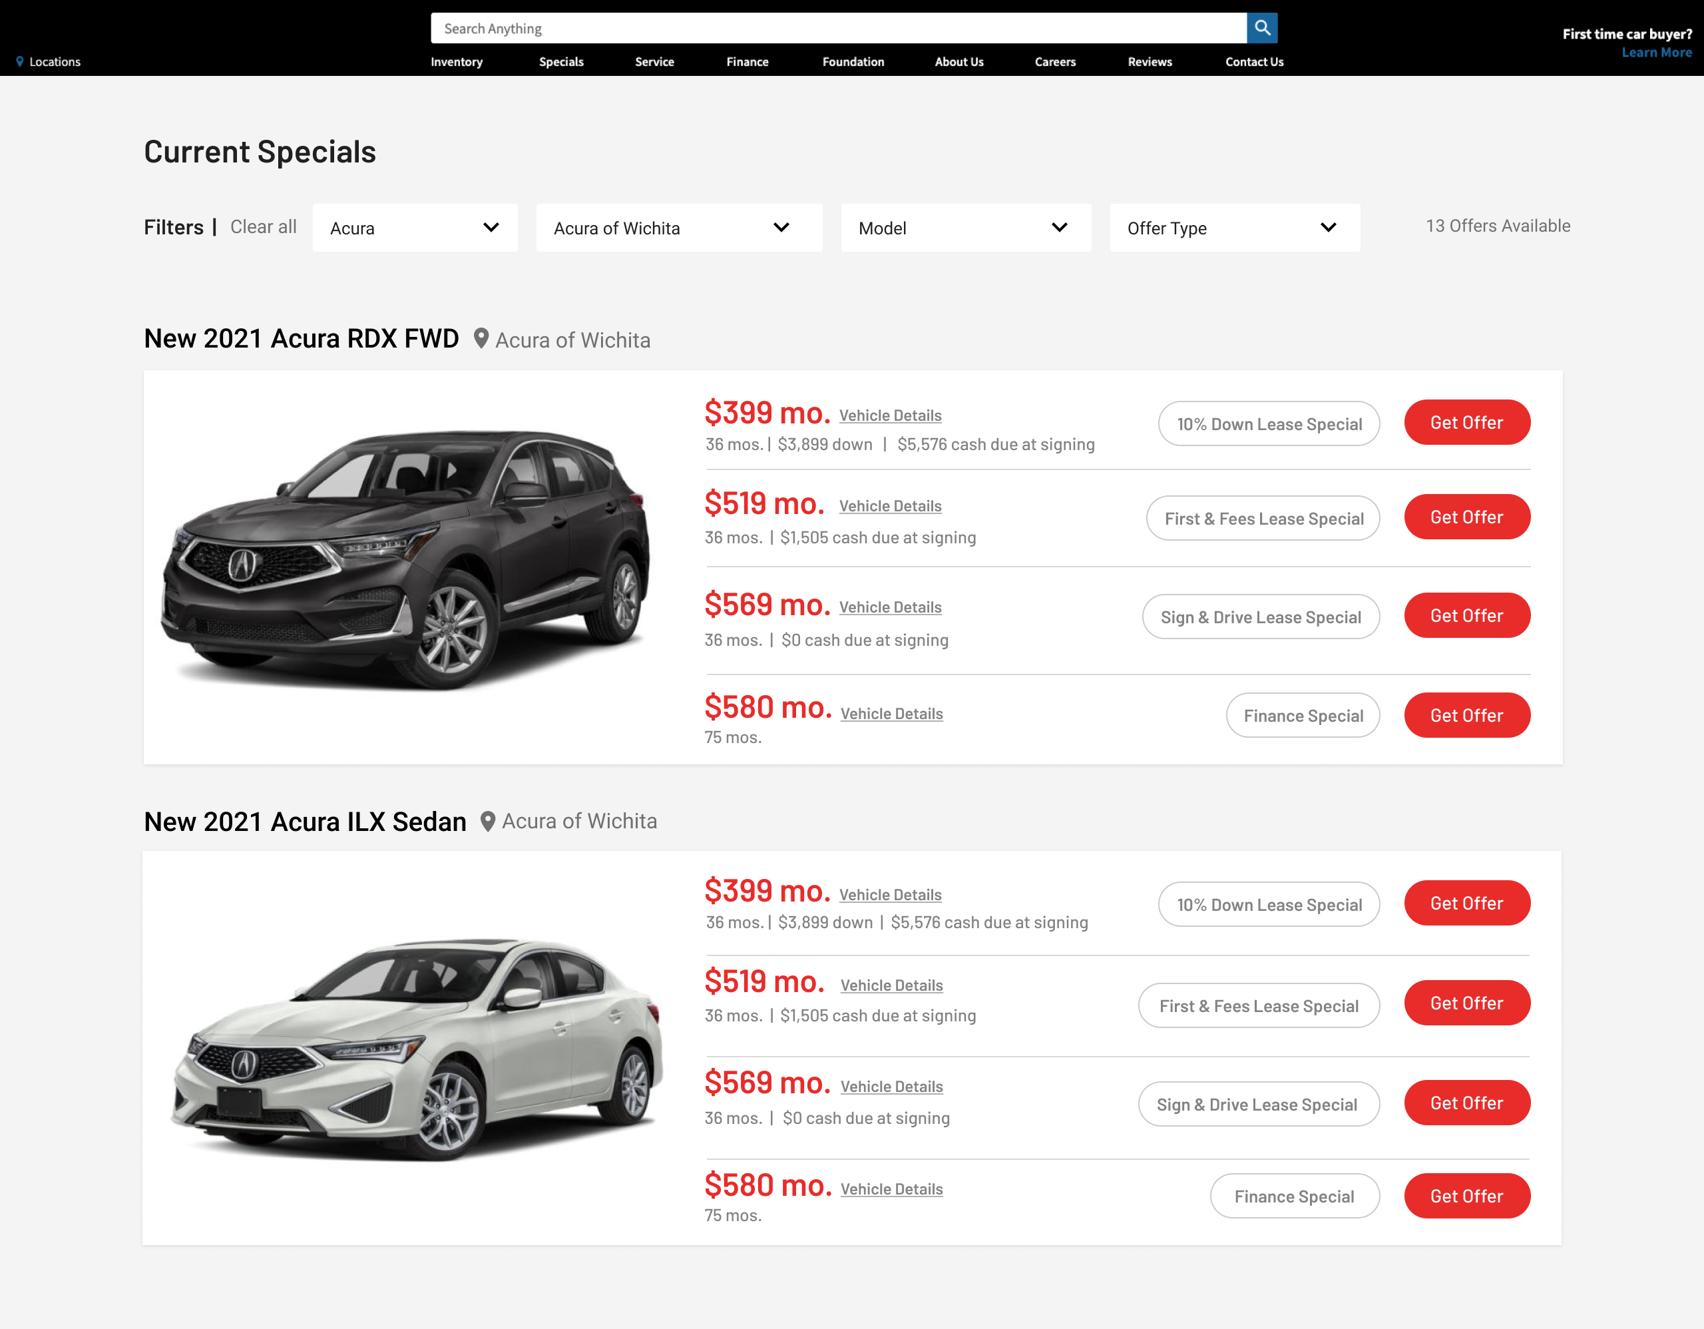Click map pin icon beside ILX Sedan heading
This screenshot has width=1704, height=1329.
pyautogui.click(x=488, y=821)
